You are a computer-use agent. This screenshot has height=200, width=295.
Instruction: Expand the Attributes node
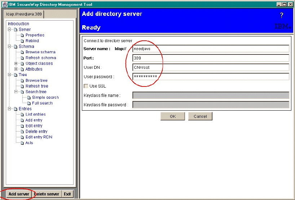tap(16, 69)
